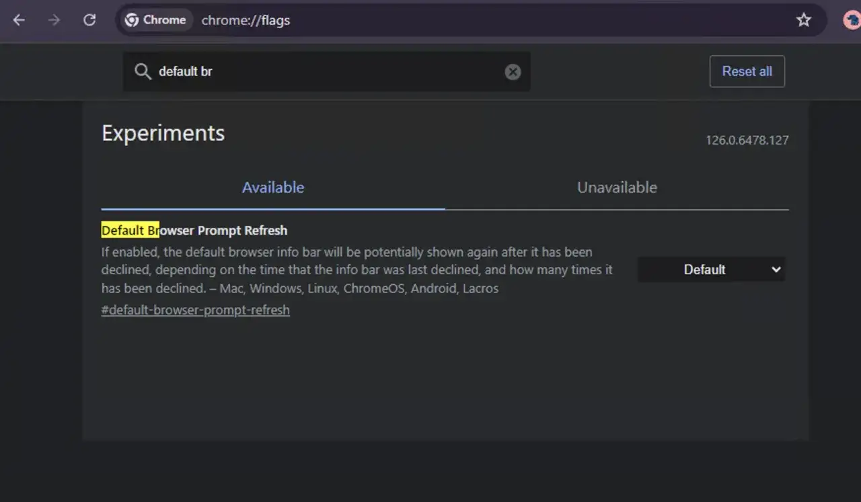Click the Chrome logo in the address bar
861x502 pixels.
pos(132,20)
